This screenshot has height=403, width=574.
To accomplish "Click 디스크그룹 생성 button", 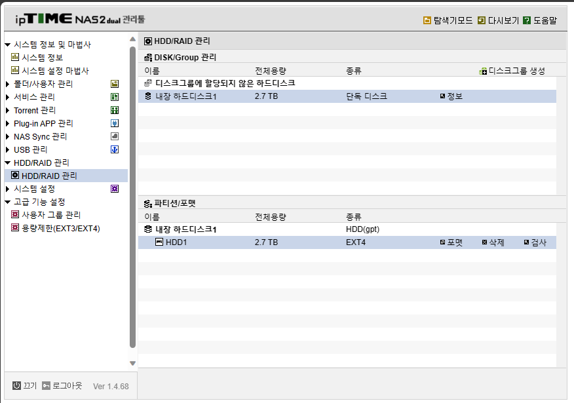I will (x=512, y=71).
